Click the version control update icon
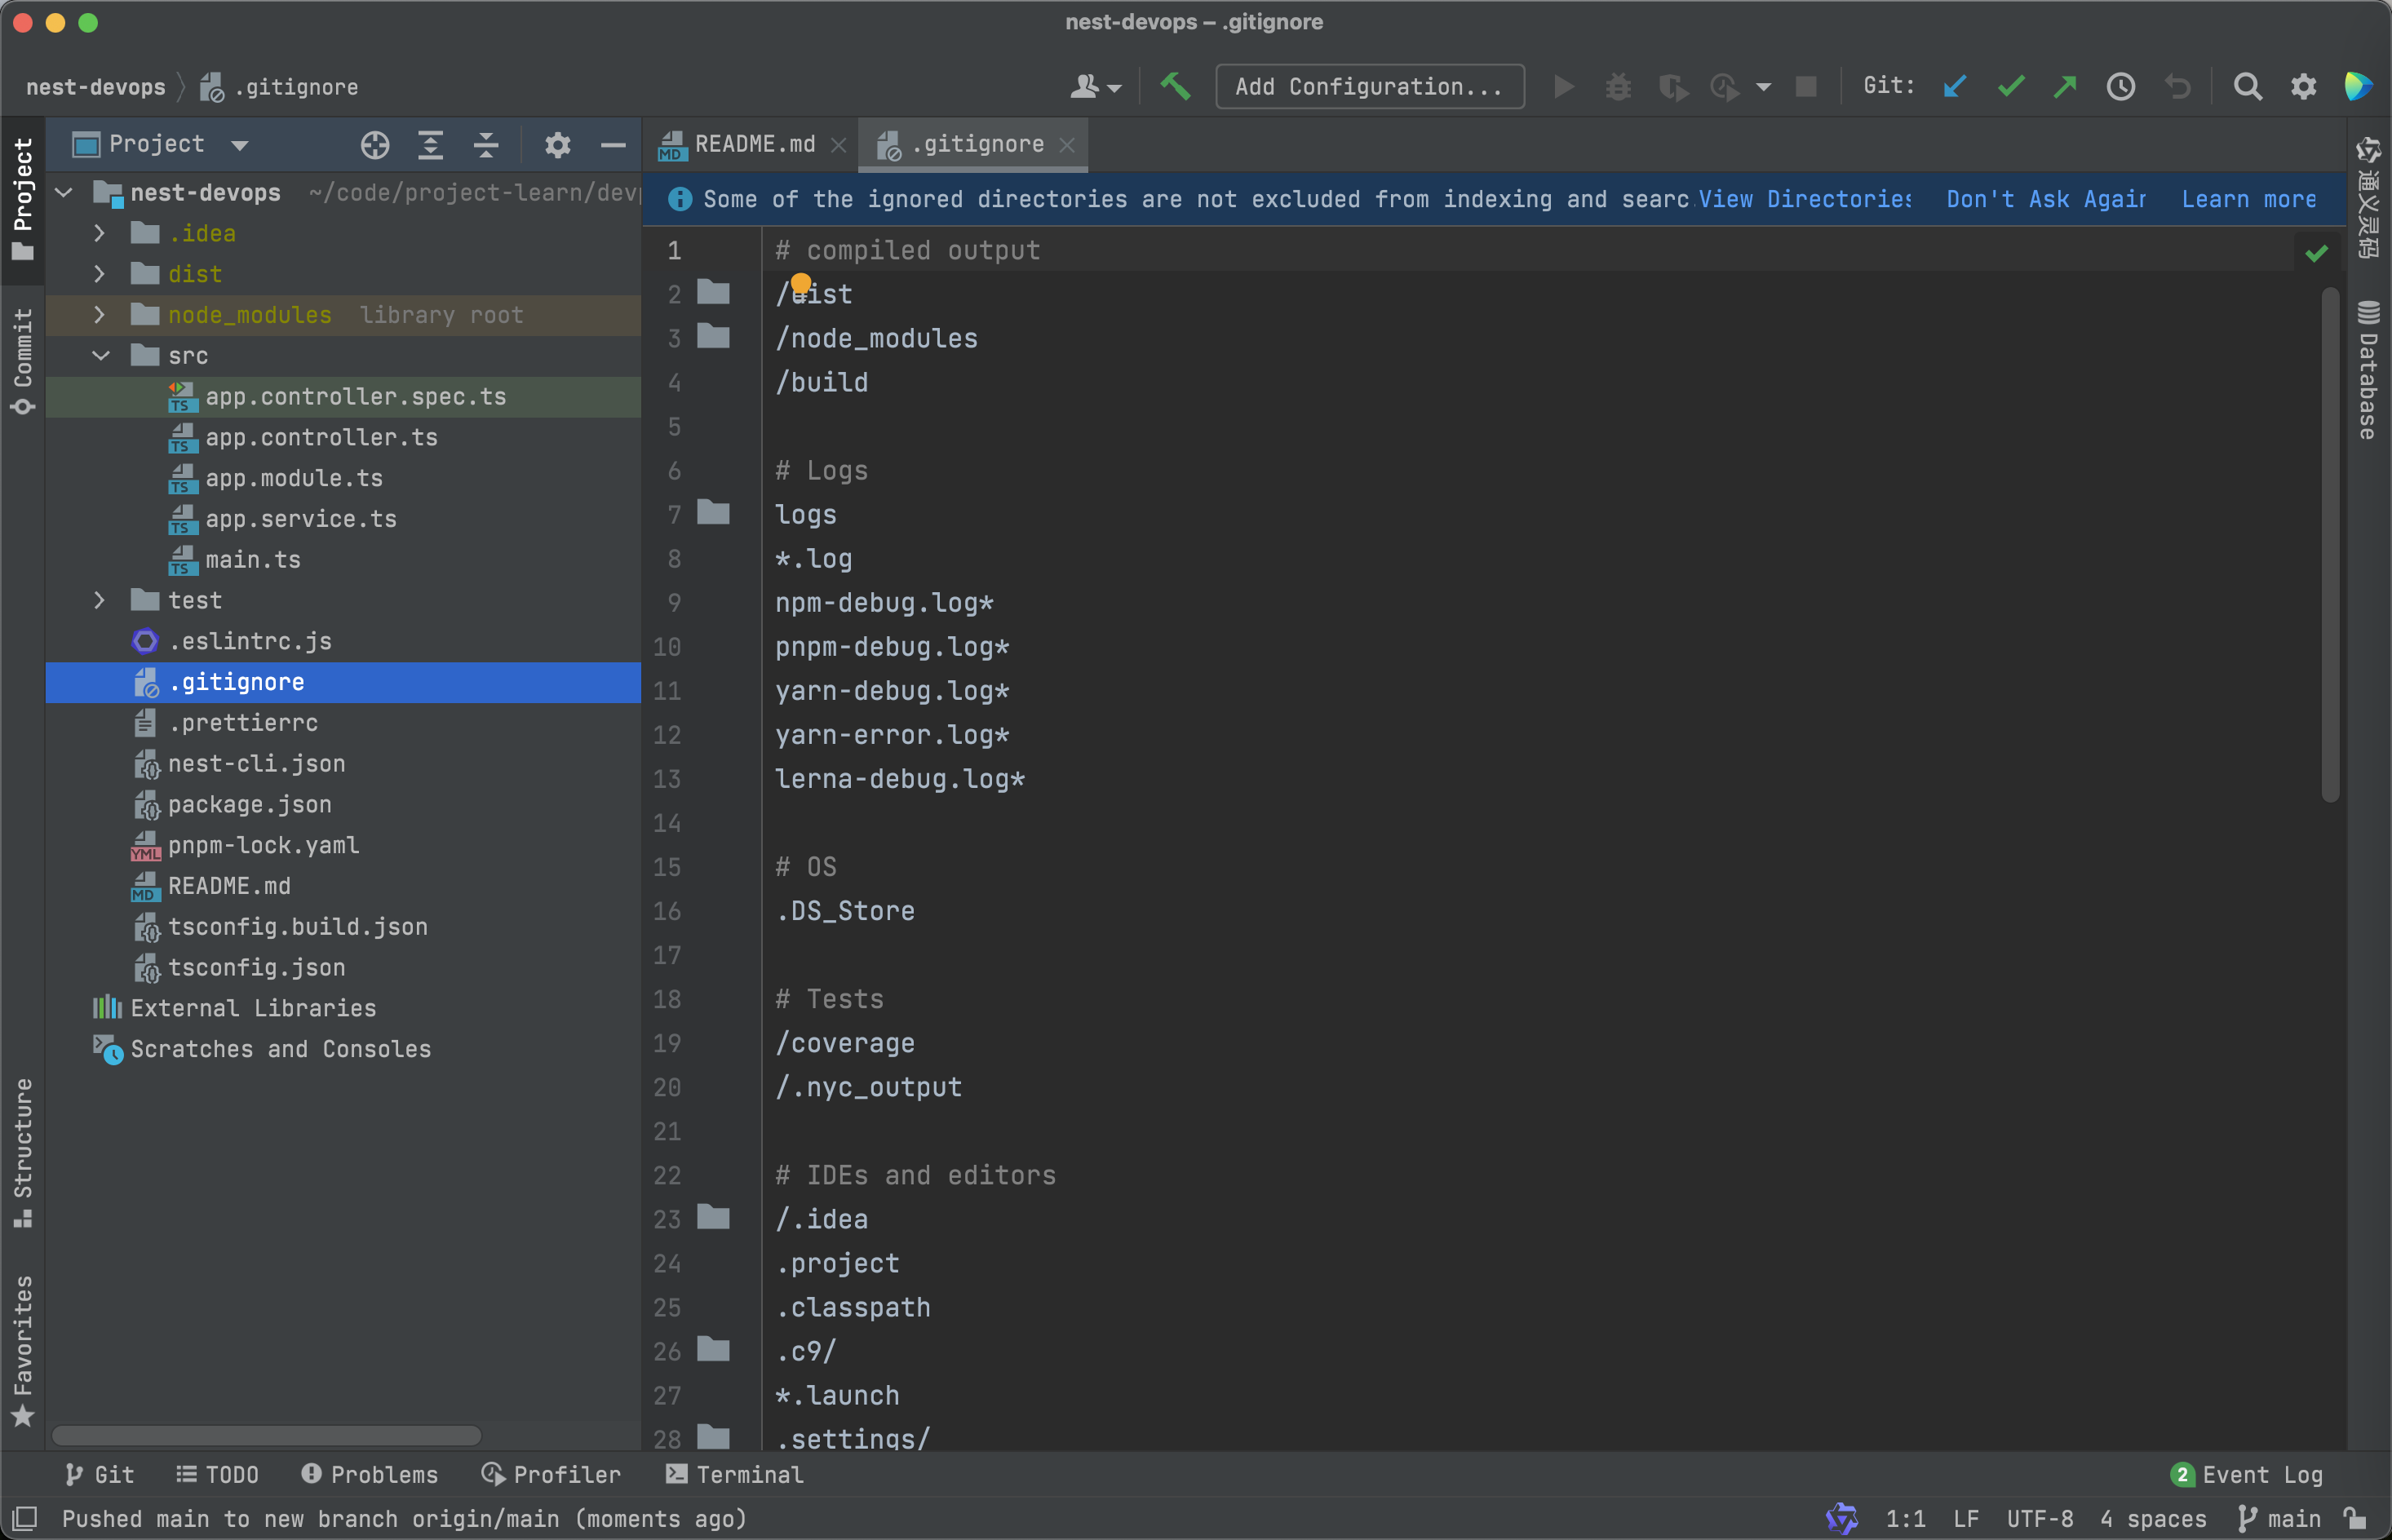This screenshot has height=1540, width=2392. click(1955, 87)
